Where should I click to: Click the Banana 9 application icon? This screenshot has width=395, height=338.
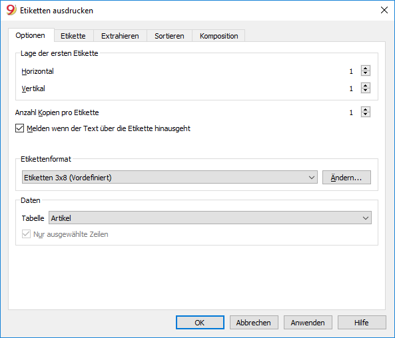[x=11, y=11]
